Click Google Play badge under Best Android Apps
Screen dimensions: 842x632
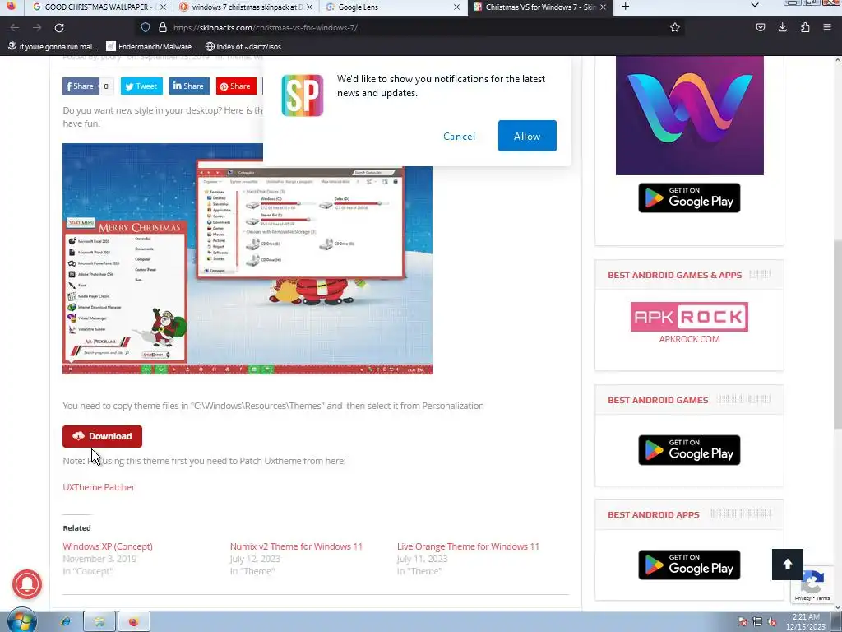pos(690,565)
